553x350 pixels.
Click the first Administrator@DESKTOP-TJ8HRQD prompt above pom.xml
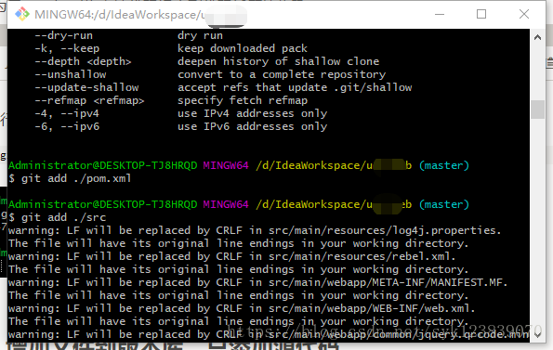tap(102, 165)
